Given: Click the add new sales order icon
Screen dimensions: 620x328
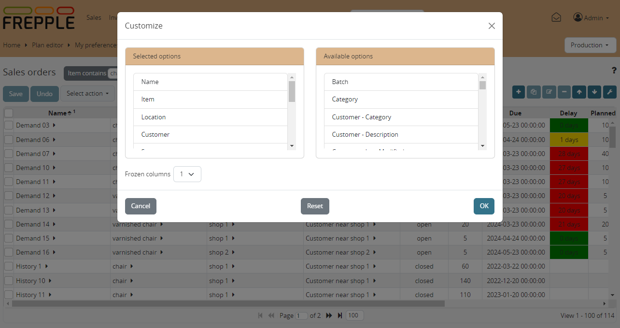Looking at the screenshot, I should point(518,92).
